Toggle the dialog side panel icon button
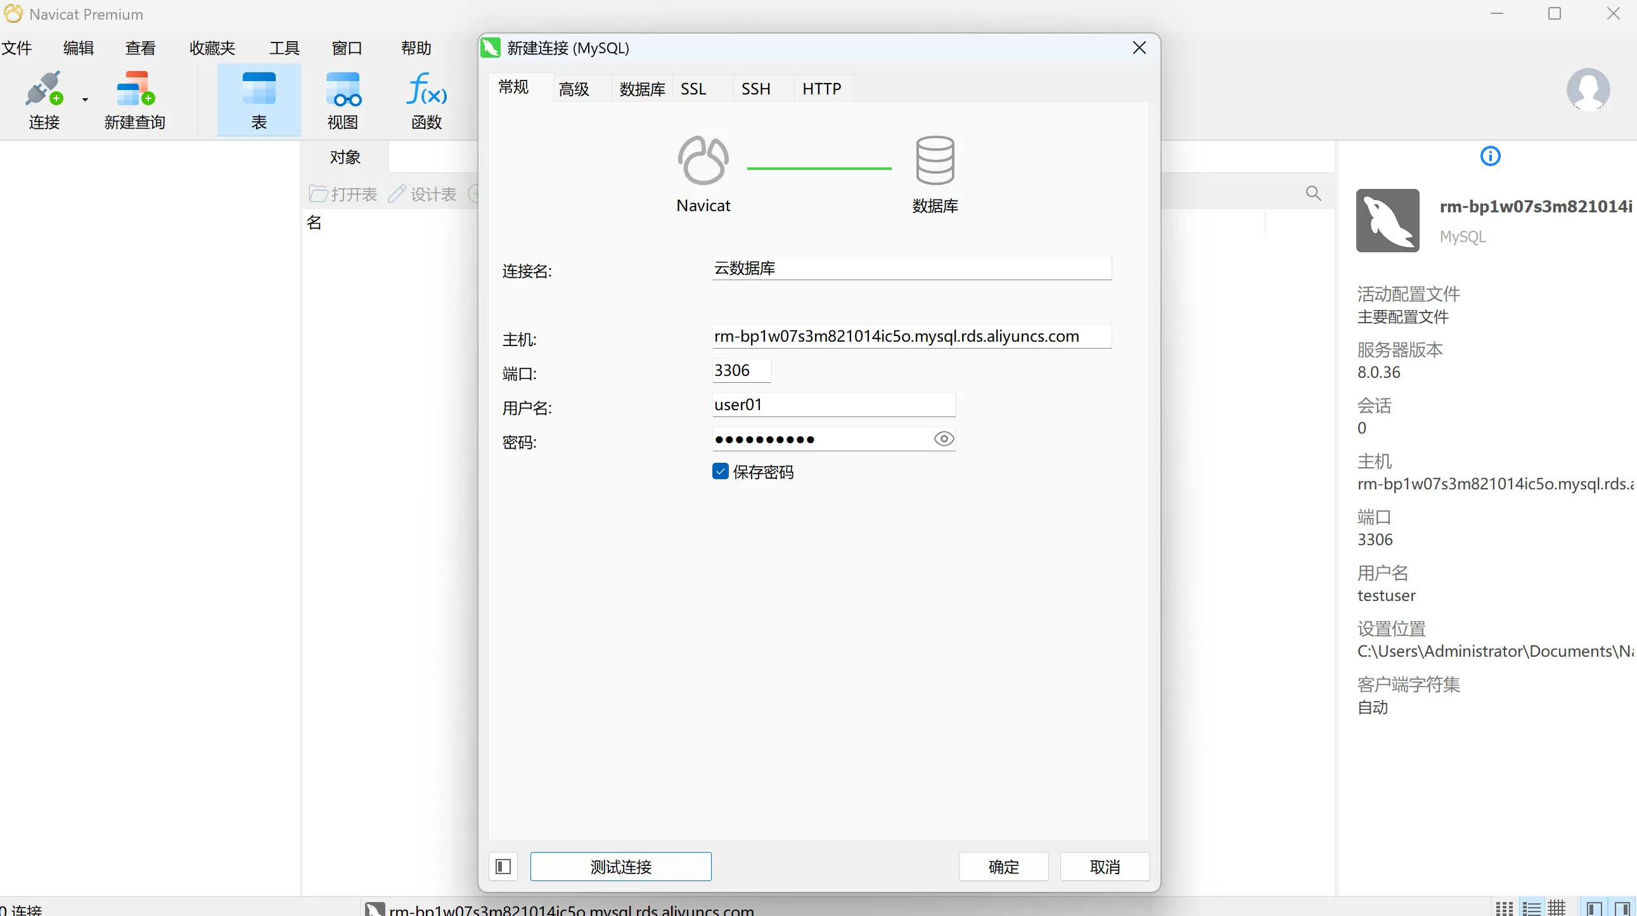 point(503,867)
